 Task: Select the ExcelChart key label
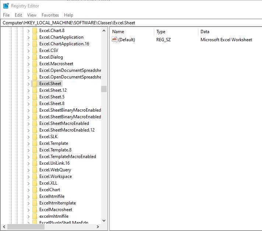(x=50, y=190)
